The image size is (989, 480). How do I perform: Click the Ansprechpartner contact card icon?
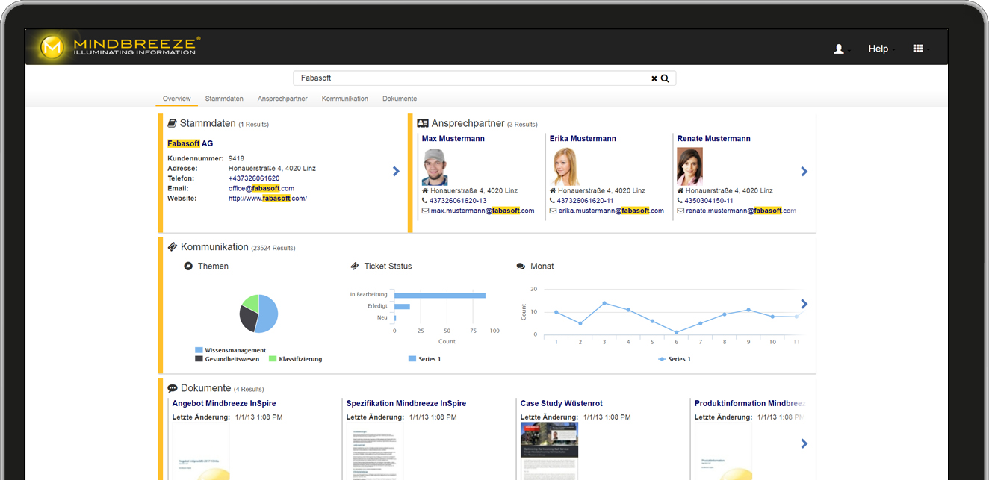click(x=423, y=123)
